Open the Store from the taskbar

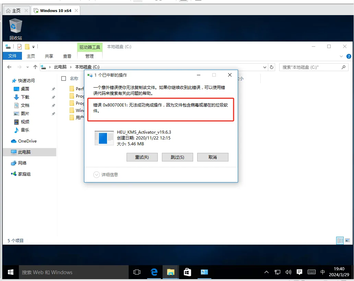point(187,272)
